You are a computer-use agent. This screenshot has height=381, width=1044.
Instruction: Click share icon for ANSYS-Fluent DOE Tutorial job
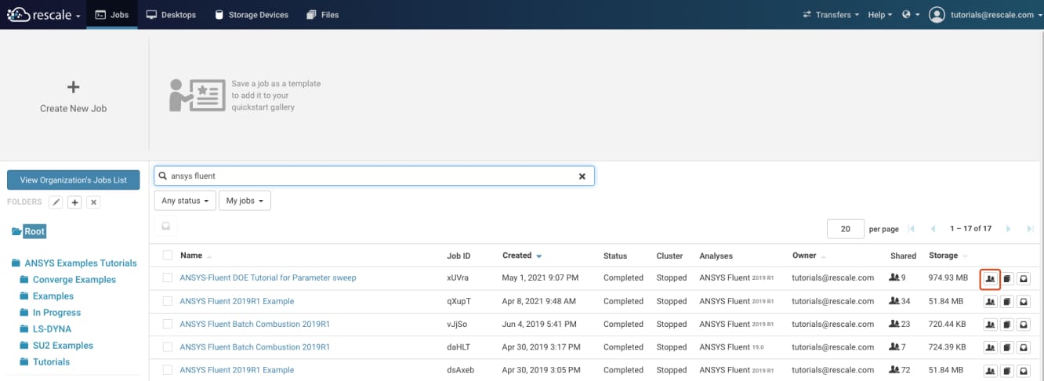click(x=990, y=278)
